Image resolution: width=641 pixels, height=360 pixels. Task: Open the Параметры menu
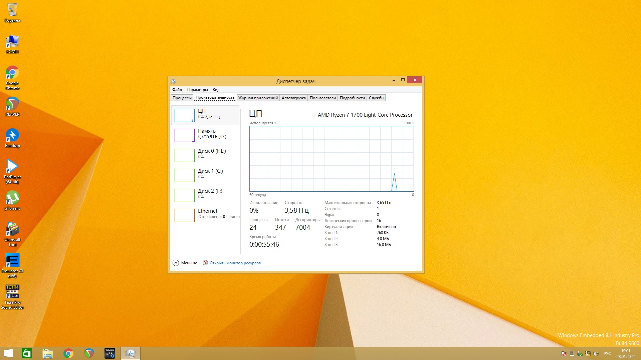point(197,90)
